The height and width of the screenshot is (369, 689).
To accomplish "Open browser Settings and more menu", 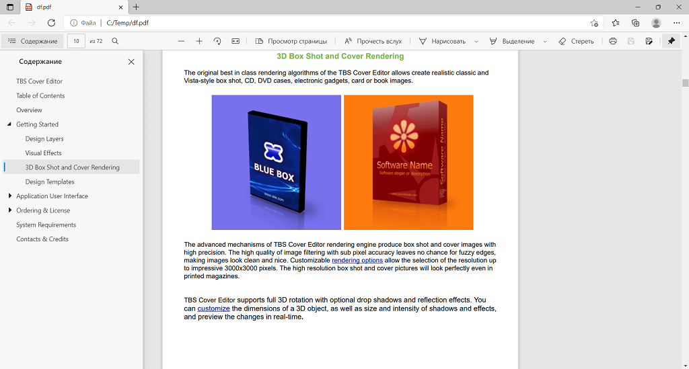I will [x=677, y=23].
